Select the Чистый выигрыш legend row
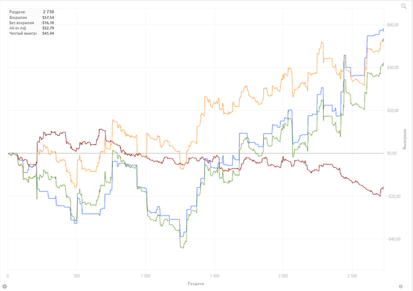Screen dimensions: 413x291 click(23, 34)
